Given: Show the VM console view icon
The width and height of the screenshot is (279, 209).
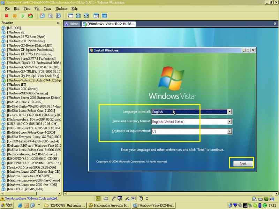Looking at the screenshot, I should (x=104, y=16).
